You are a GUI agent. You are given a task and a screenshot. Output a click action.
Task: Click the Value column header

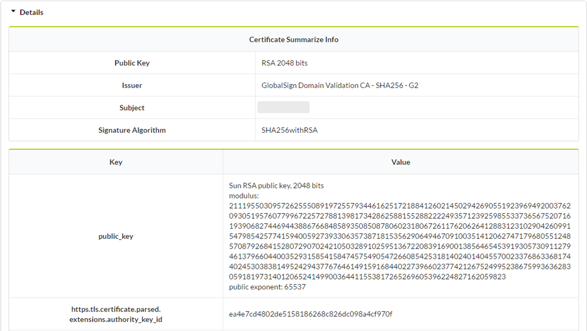point(401,162)
